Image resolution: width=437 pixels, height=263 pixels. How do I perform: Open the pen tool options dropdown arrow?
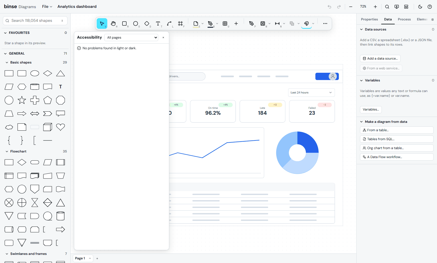click(x=217, y=24)
